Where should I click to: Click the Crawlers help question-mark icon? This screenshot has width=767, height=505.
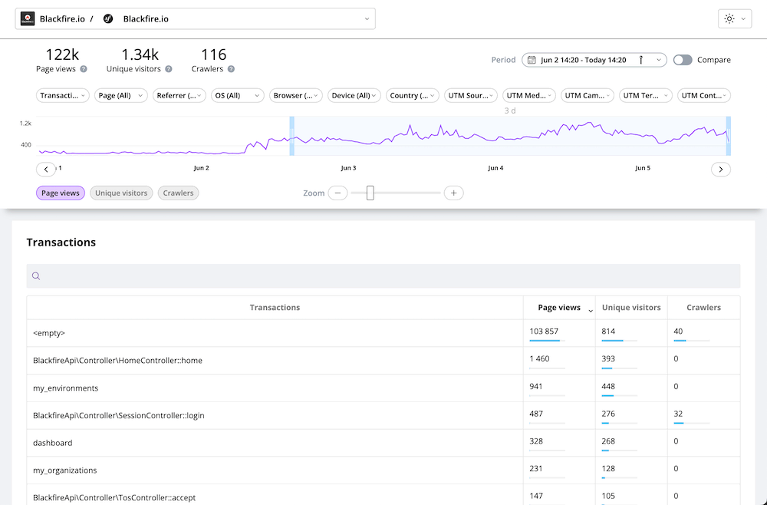231,69
